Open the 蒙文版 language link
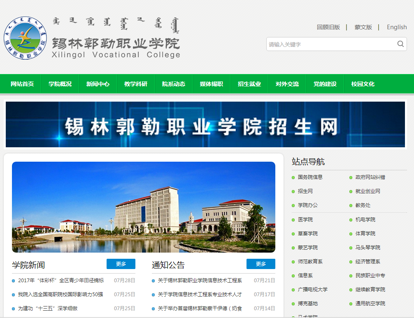 363,27
